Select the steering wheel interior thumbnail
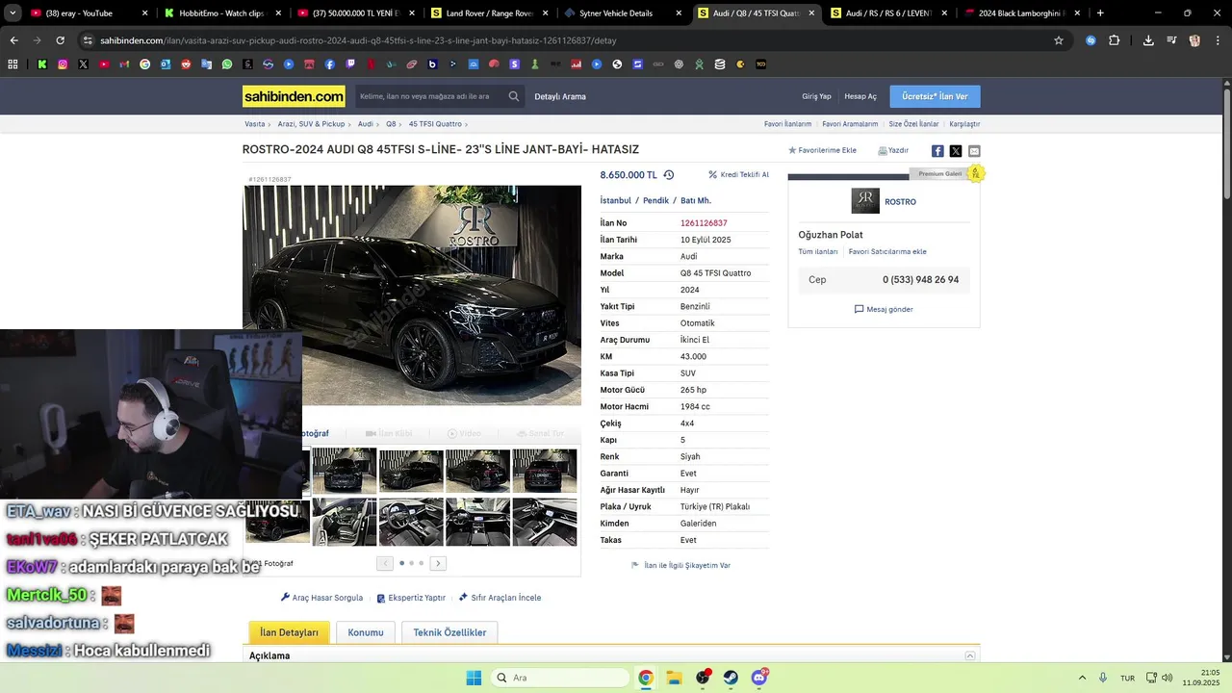 coord(411,522)
